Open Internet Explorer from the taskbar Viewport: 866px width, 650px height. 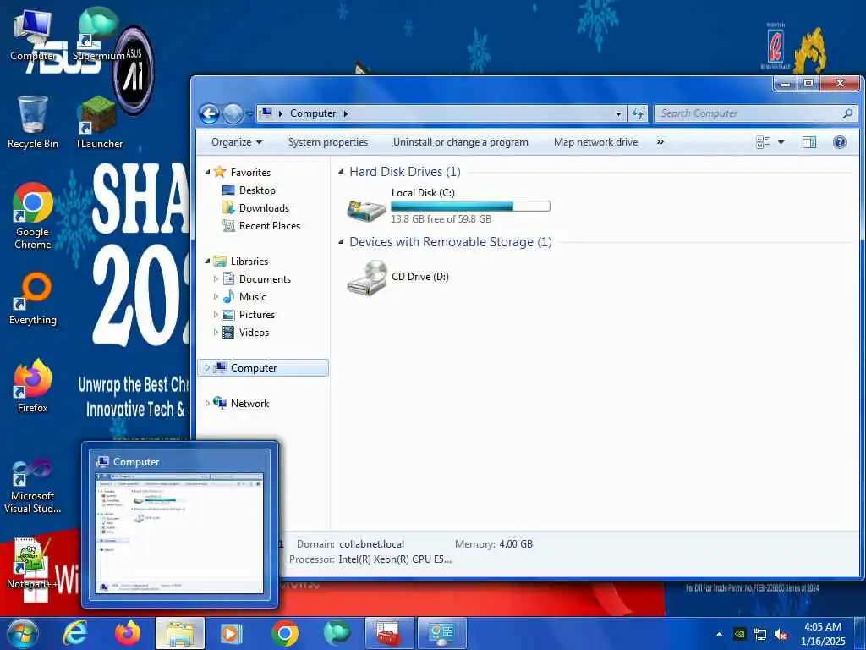75,633
